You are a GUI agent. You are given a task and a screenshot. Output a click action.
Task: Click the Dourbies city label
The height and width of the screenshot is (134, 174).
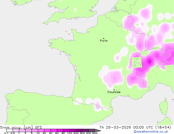pyautogui.click(x=114, y=92)
